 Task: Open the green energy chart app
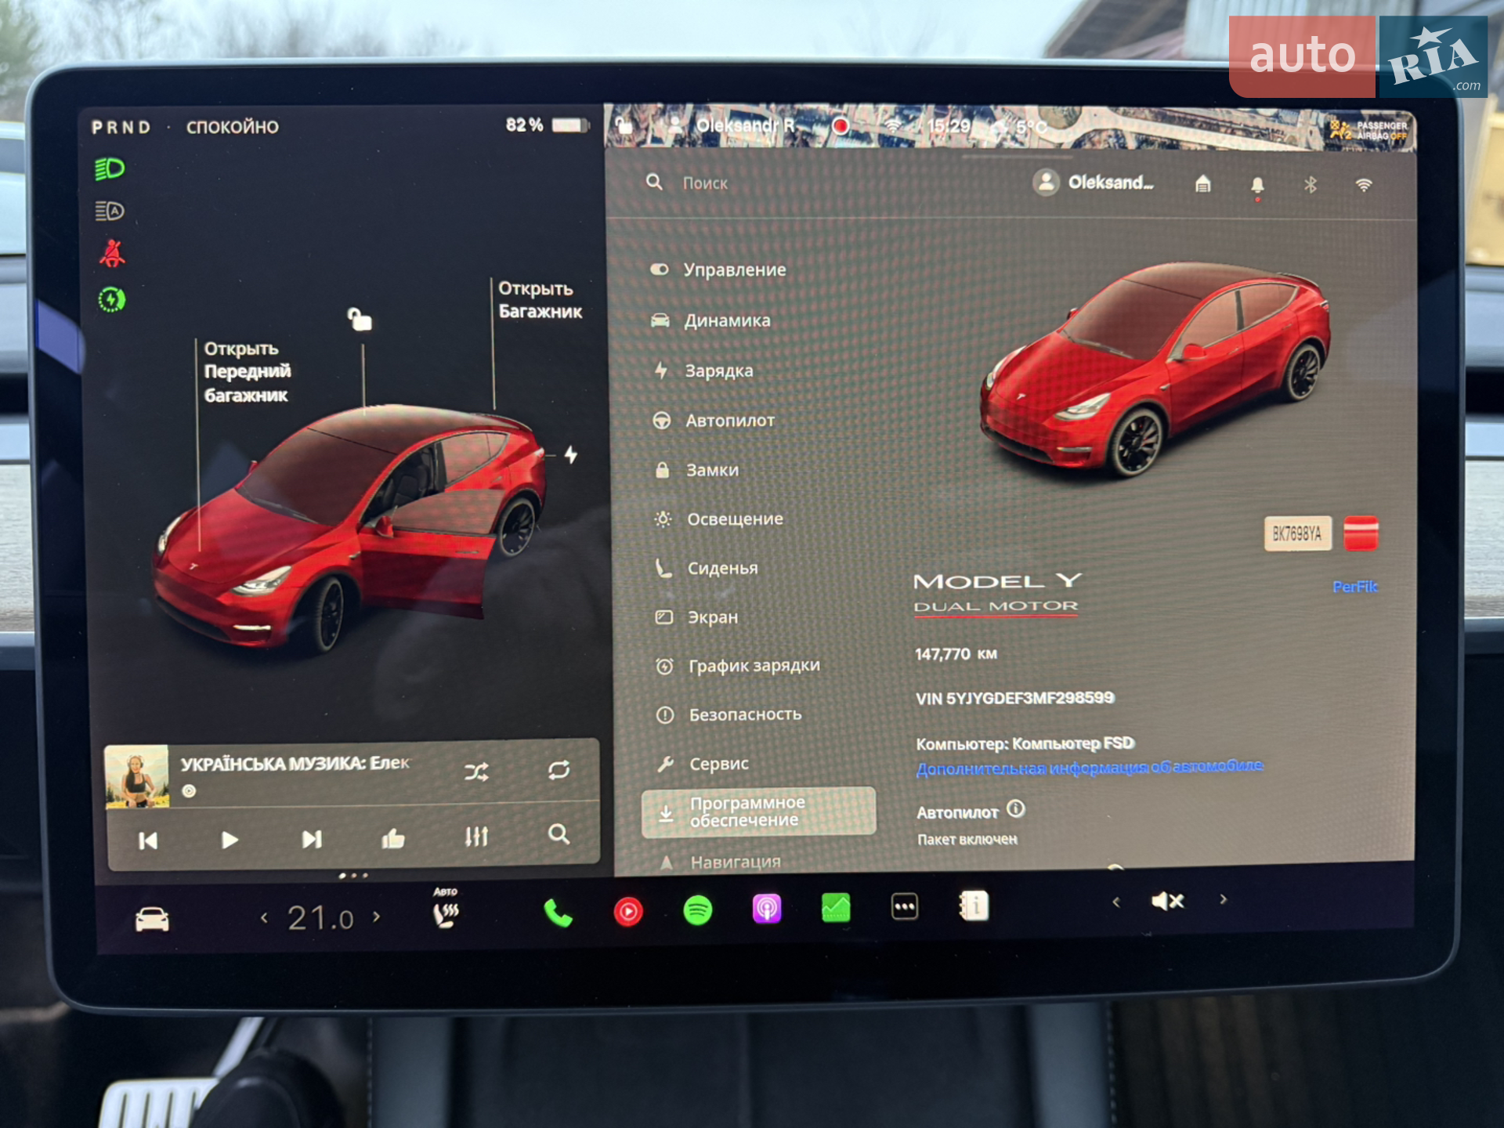[x=836, y=908]
